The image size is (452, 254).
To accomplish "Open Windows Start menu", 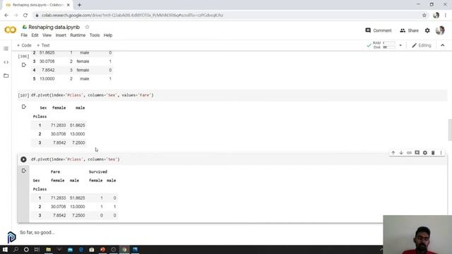I will [x=5, y=249].
